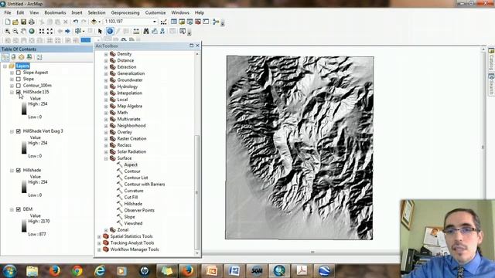This screenshot has height=278, width=495.
Task: Enable the Slope Aspect layer checkbox
Action: coord(19,73)
